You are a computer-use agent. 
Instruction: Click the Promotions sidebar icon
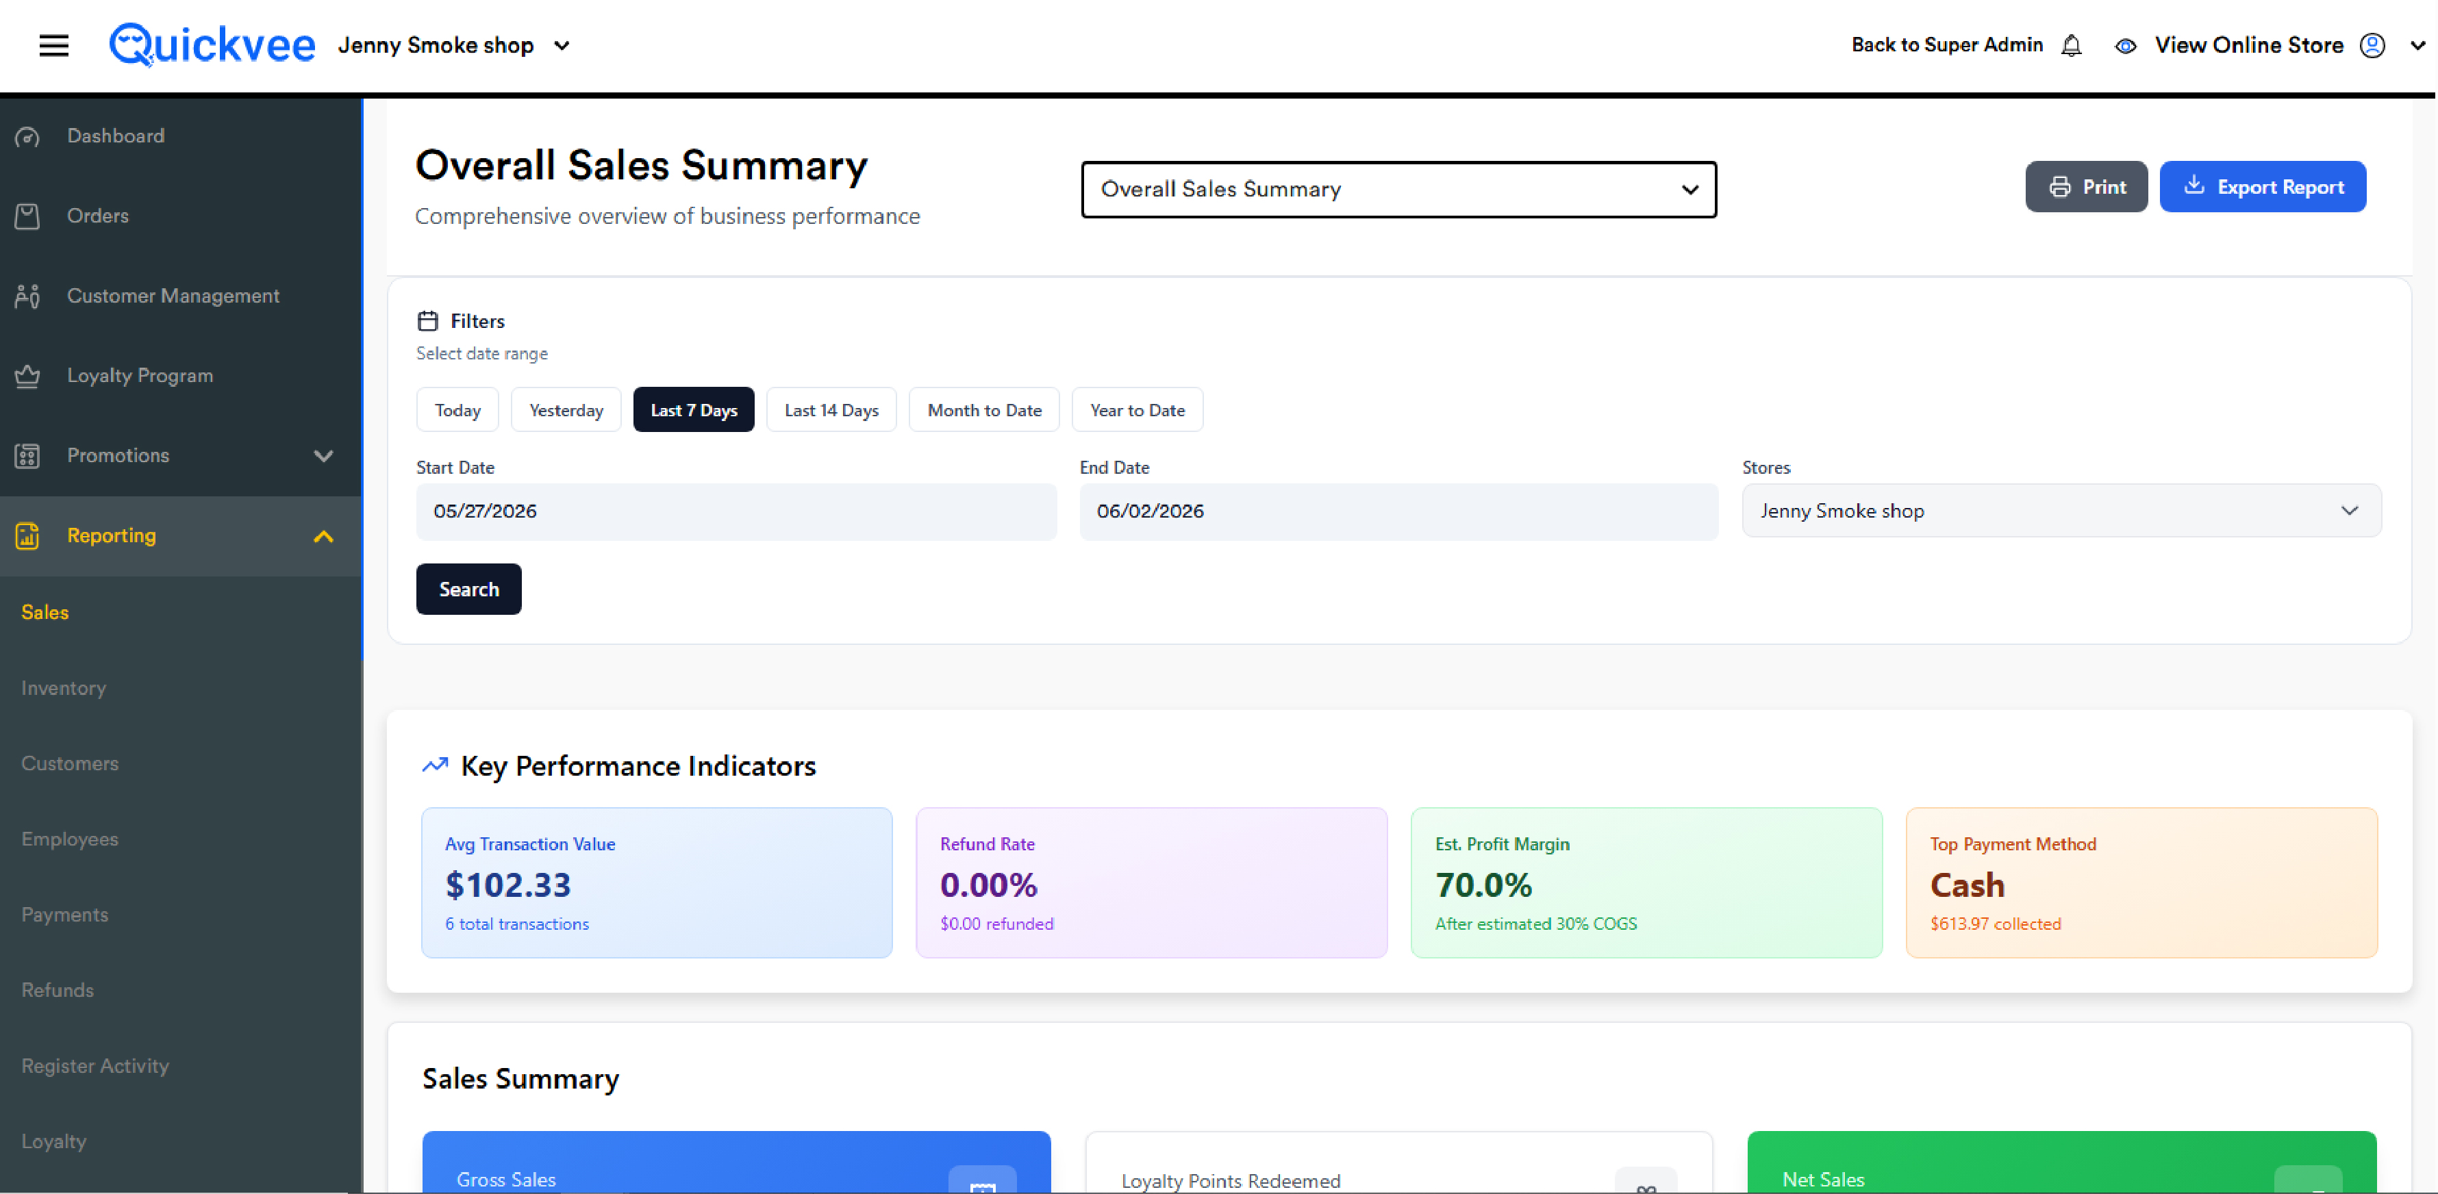[27, 456]
